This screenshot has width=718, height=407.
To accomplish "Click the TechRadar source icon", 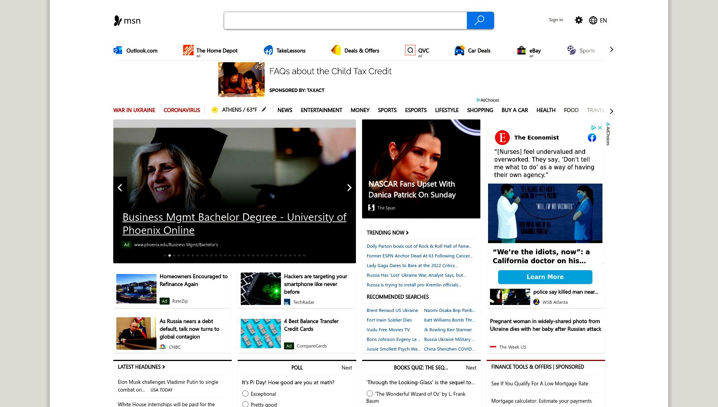I will [x=287, y=302].
